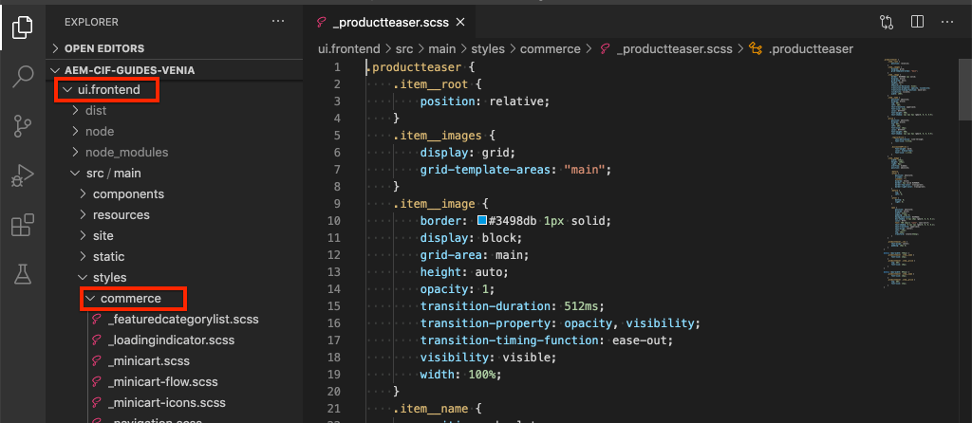Image resolution: width=972 pixels, height=423 pixels.
Task: Expand the static folder
Action: (x=108, y=256)
